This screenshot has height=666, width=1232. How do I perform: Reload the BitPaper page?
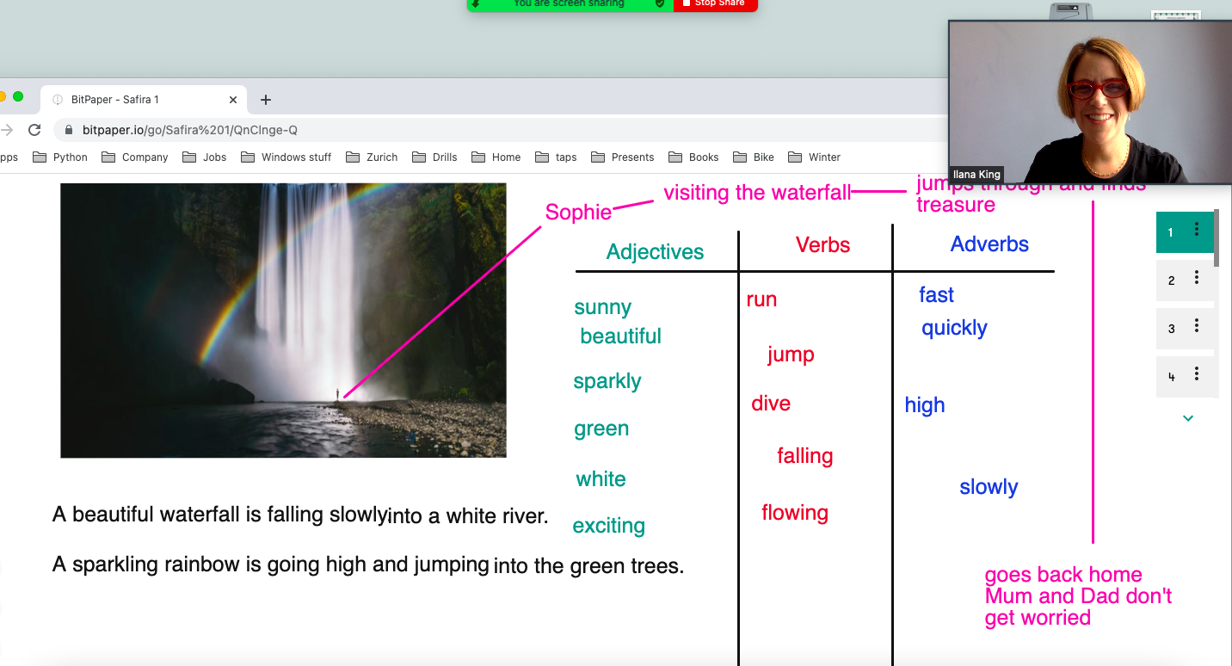[x=34, y=130]
